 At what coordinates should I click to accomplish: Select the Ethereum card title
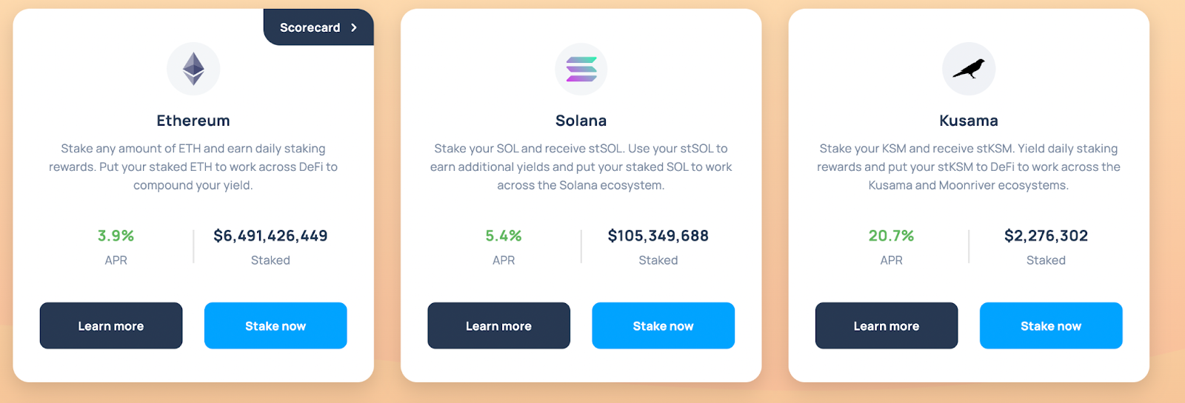[193, 121]
